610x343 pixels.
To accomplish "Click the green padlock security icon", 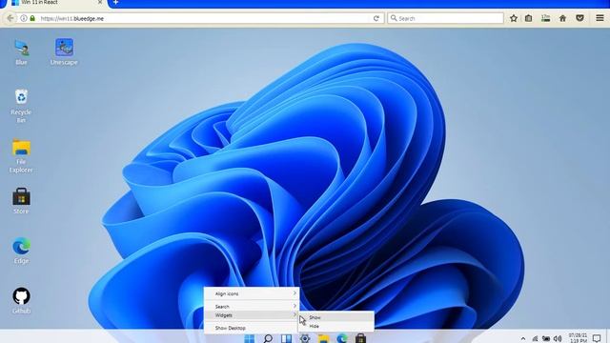I will point(32,18).
